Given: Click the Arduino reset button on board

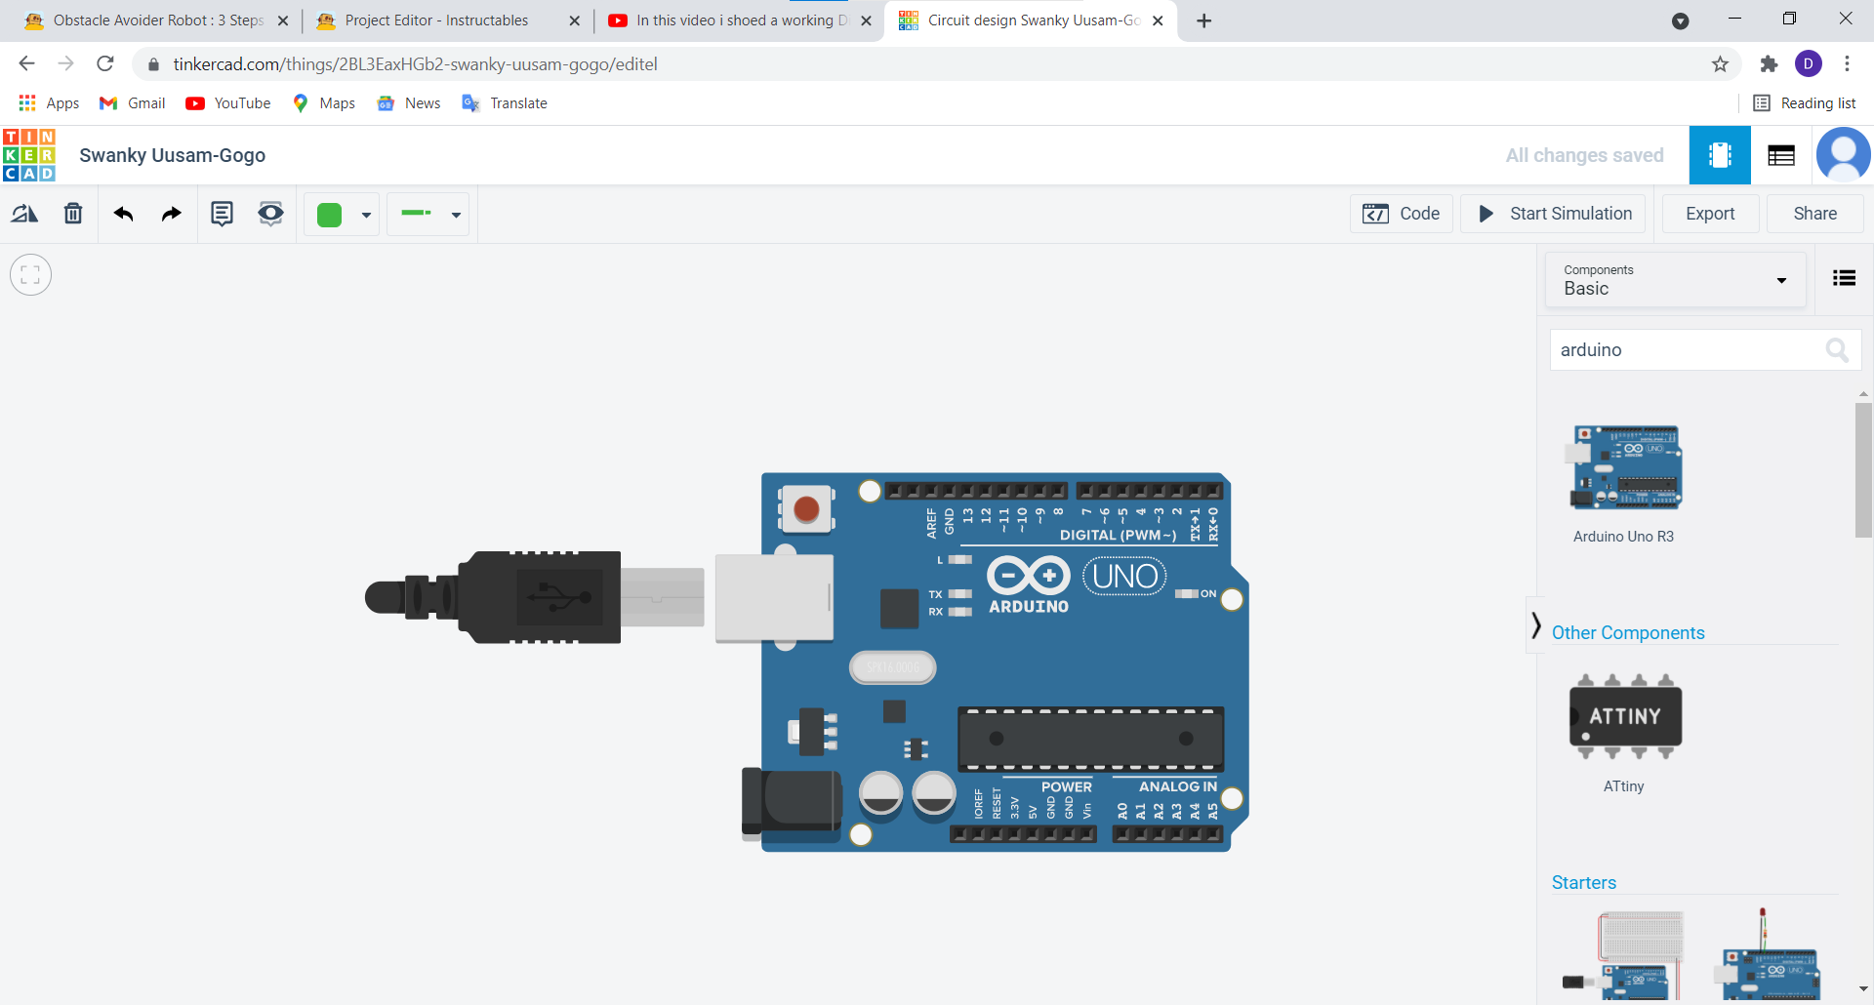Looking at the screenshot, I should click(x=806, y=508).
